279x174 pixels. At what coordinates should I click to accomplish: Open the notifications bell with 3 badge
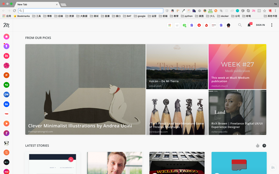pos(249,25)
